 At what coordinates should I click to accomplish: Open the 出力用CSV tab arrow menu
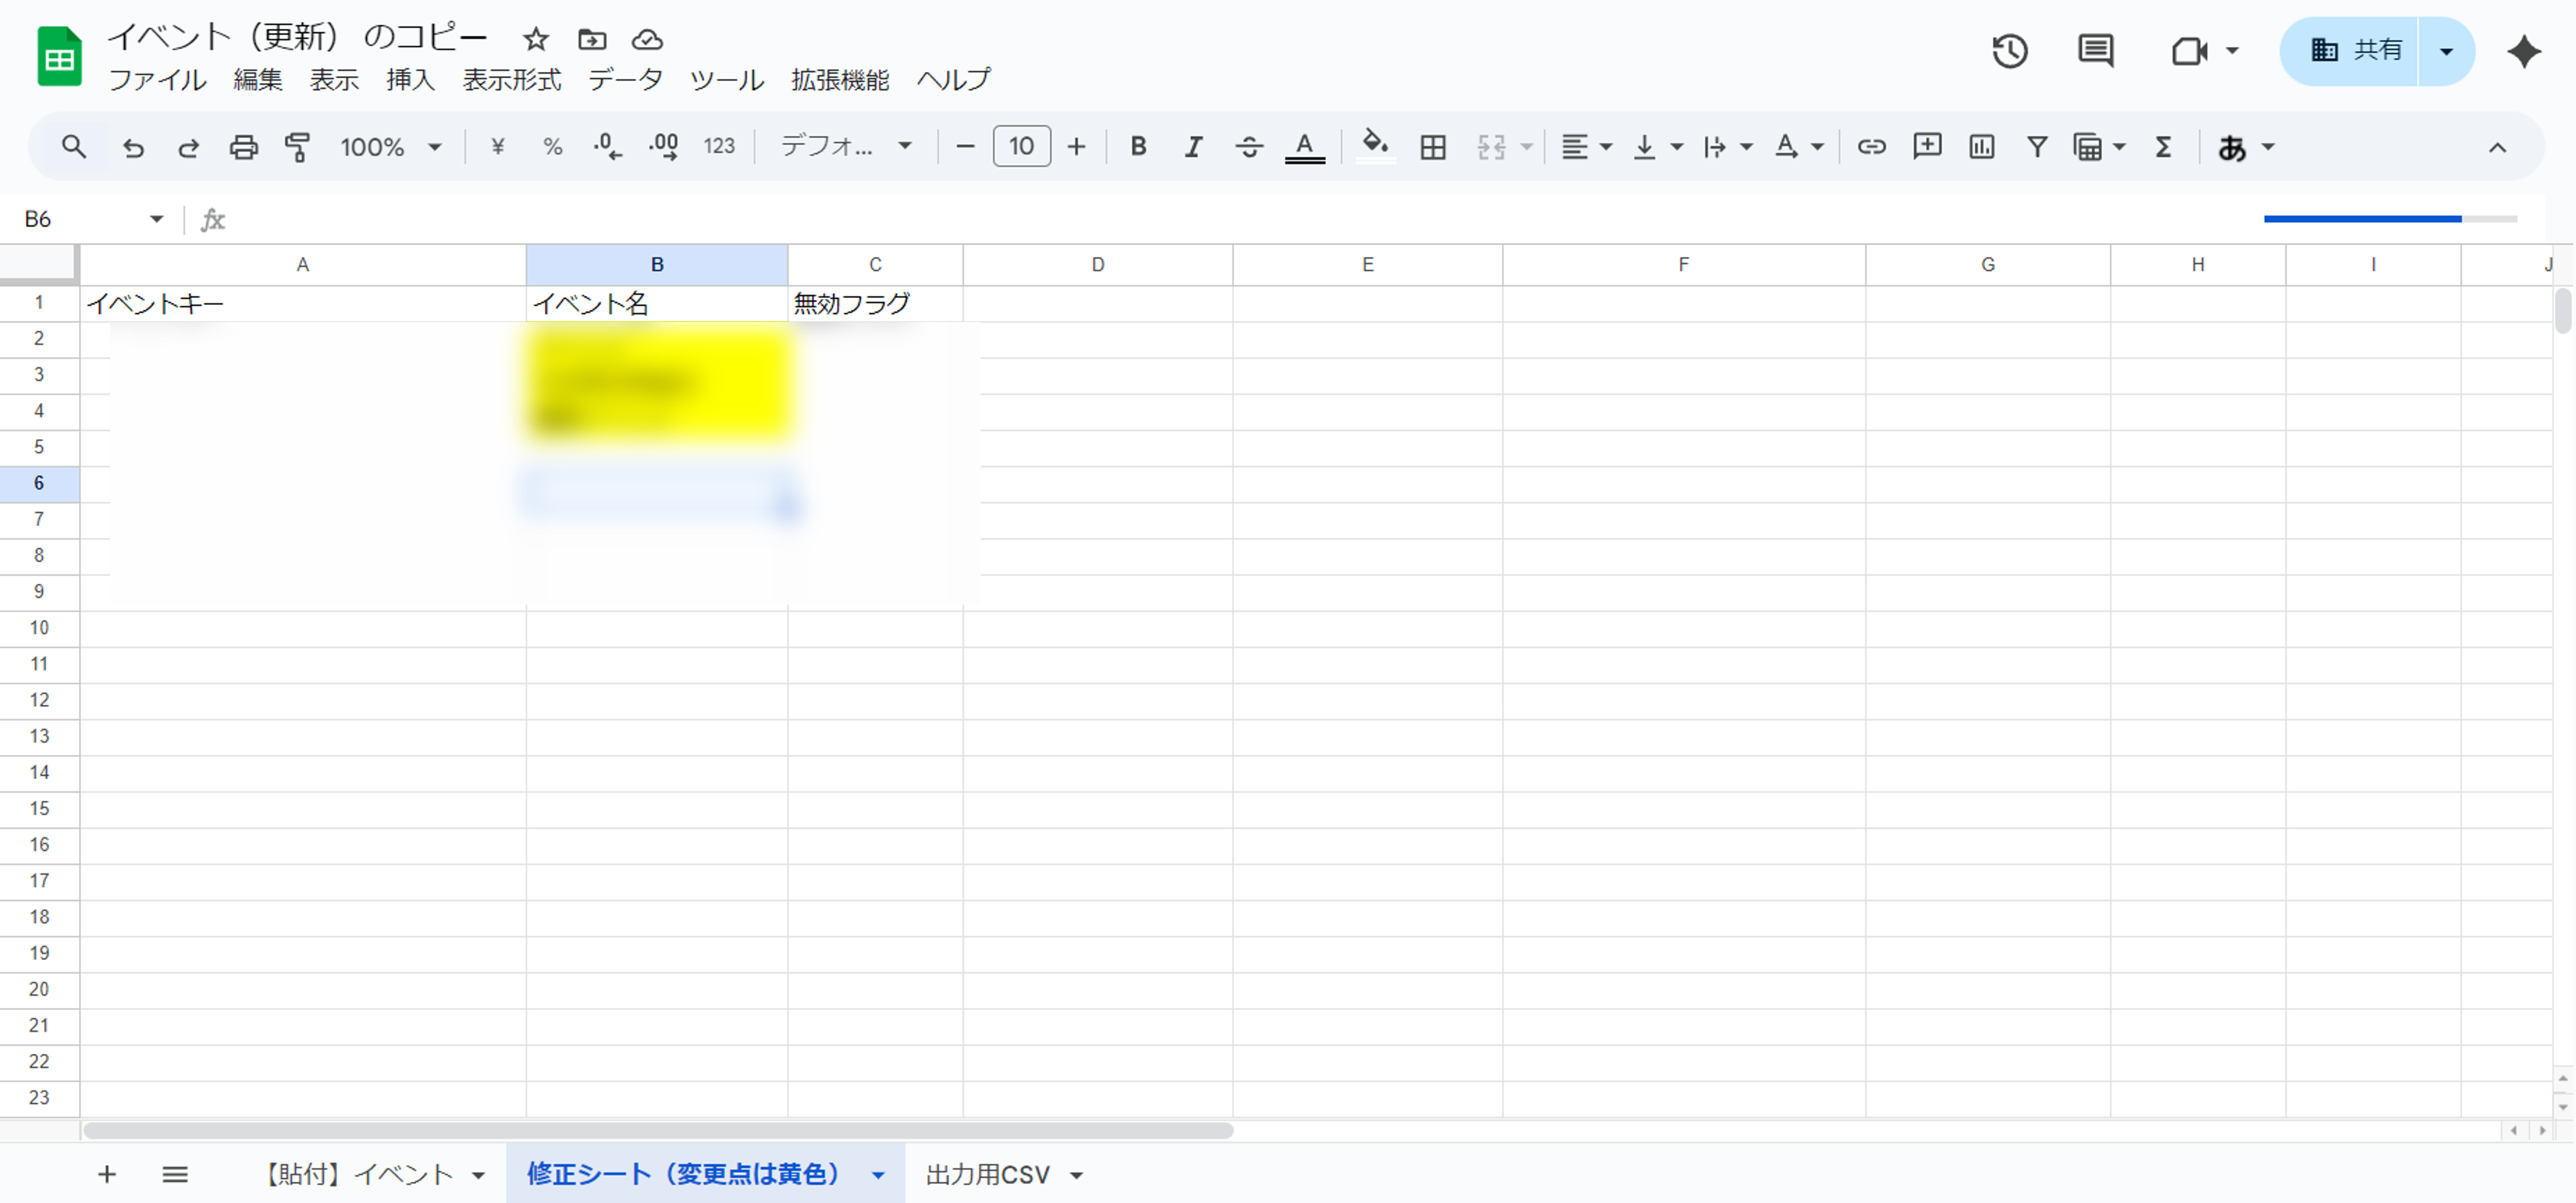click(x=1077, y=1175)
